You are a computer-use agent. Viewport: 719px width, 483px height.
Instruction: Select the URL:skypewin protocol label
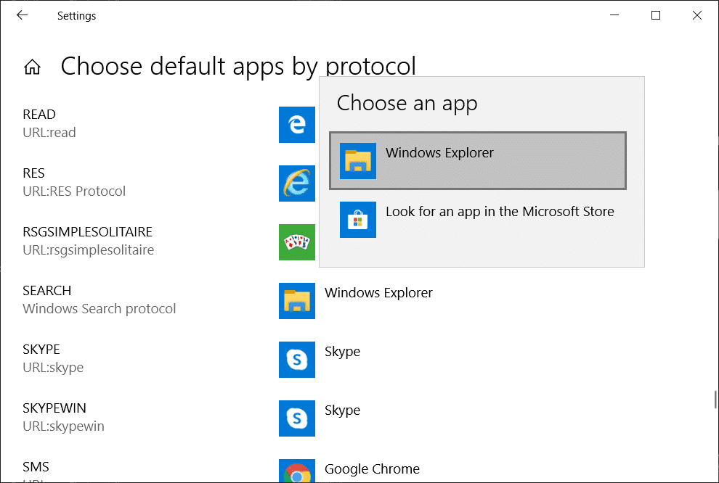(x=63, y=426)
